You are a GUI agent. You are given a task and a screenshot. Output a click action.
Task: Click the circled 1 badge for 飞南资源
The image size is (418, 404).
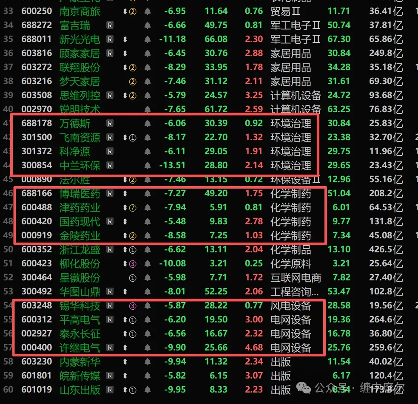[133, 138]
